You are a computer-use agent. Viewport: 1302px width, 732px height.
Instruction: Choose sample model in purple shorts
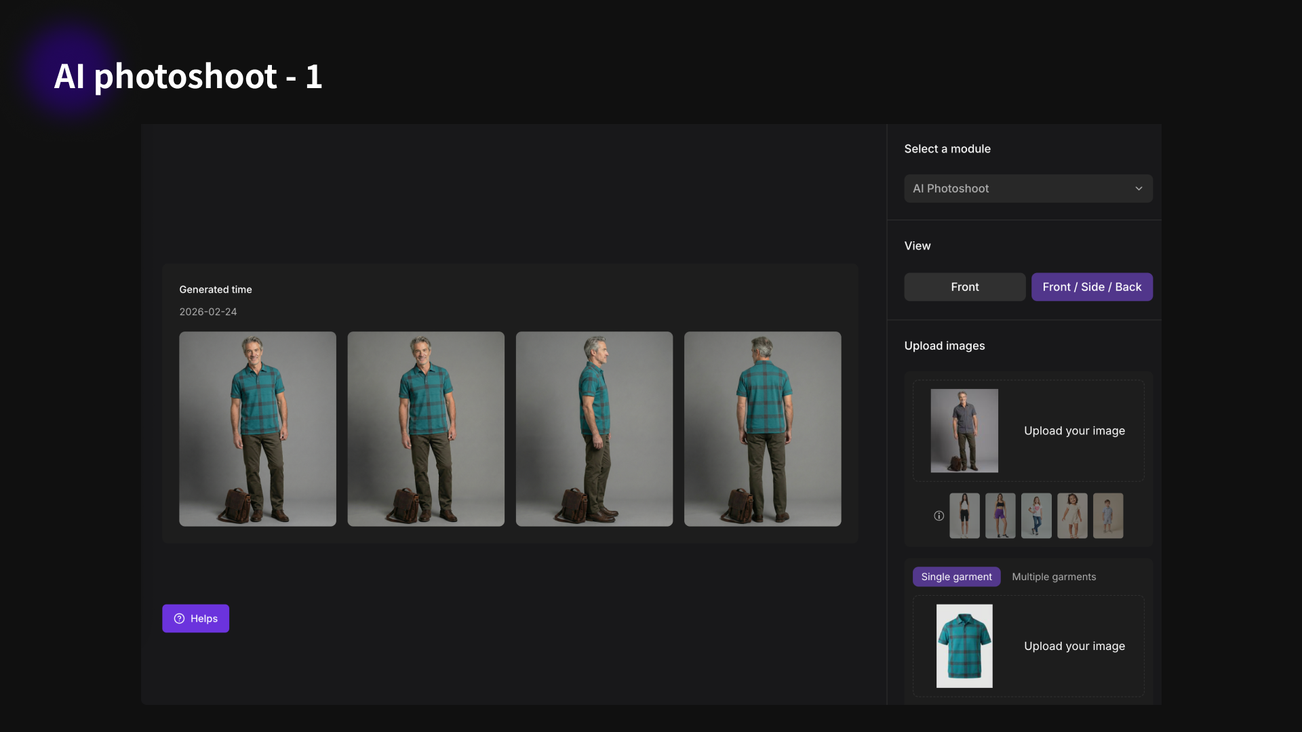pos(1000,516)
